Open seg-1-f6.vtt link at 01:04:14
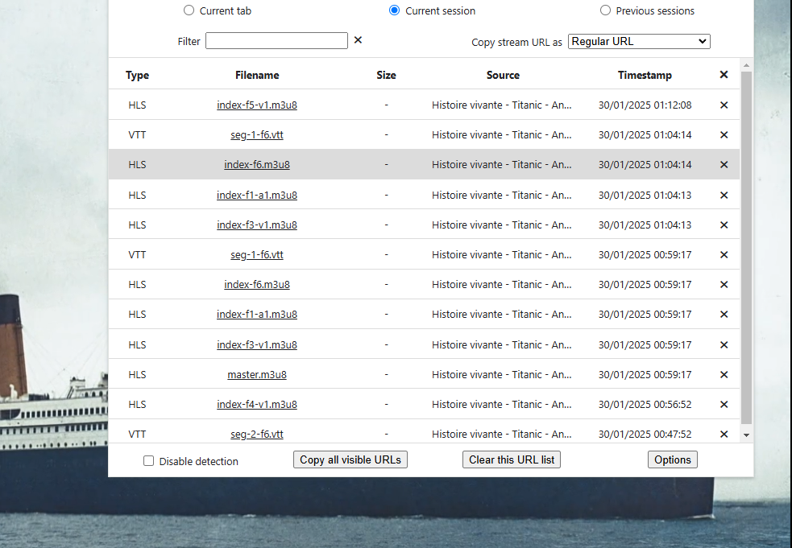Screen dimensions: 792x548 tap(257, 134)
